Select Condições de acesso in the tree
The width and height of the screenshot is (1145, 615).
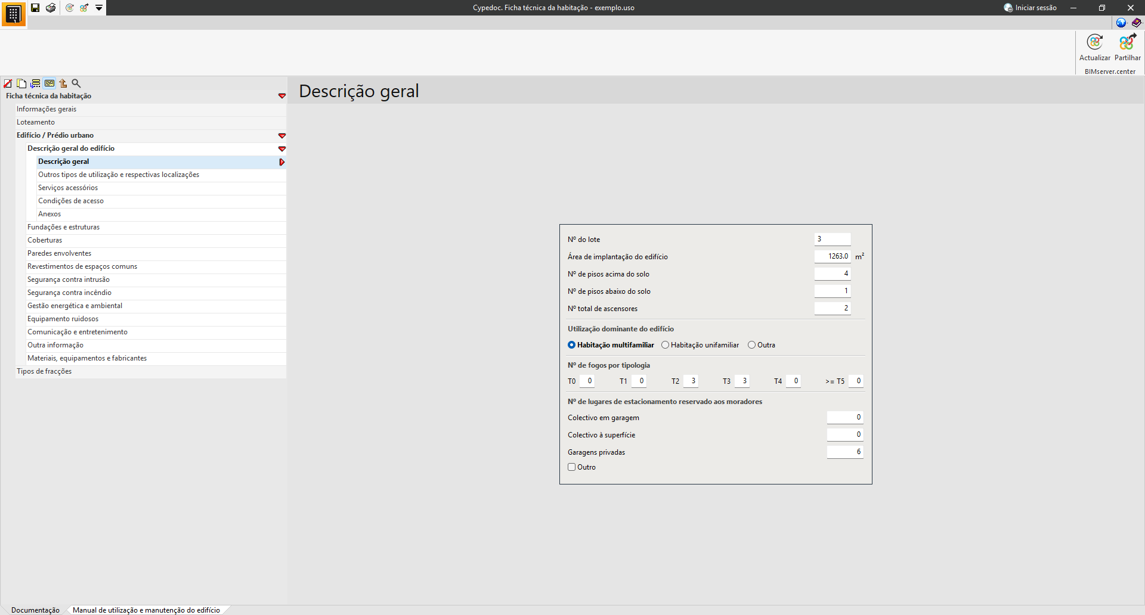tap(162, 201)
